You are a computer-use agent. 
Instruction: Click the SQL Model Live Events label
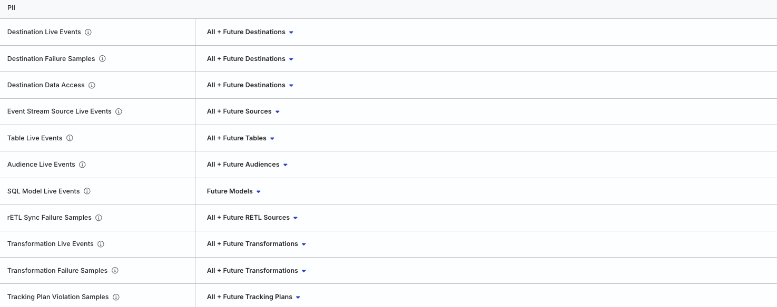[x=44, y=191]
